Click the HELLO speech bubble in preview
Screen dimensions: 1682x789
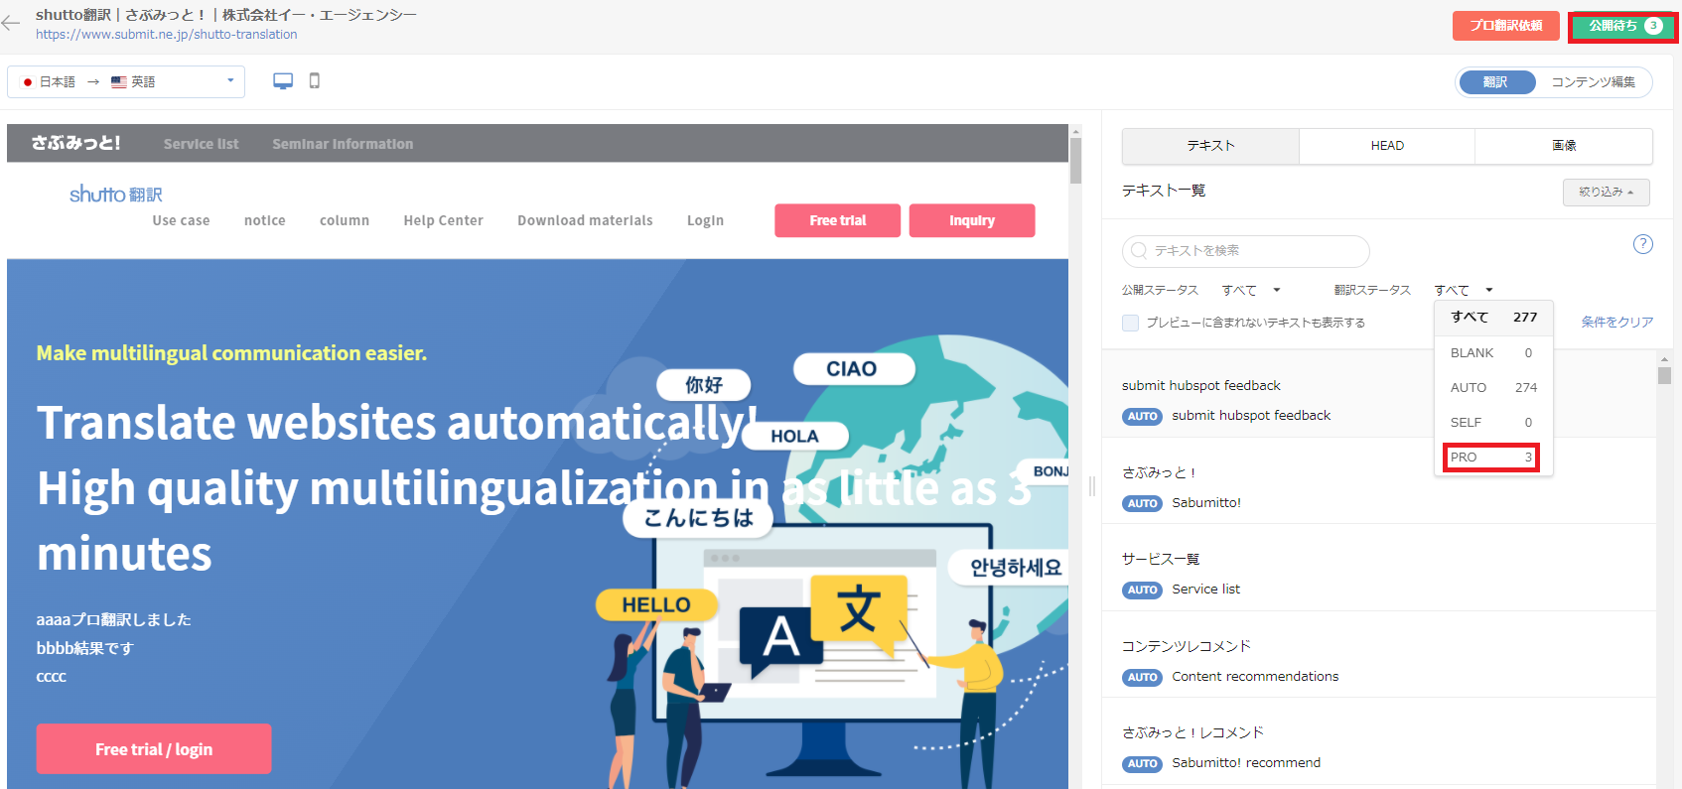(656, 605)
